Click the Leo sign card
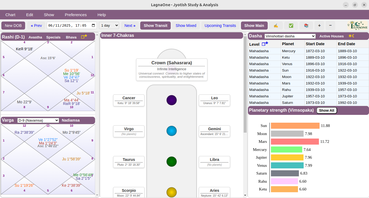 [214, 100]
